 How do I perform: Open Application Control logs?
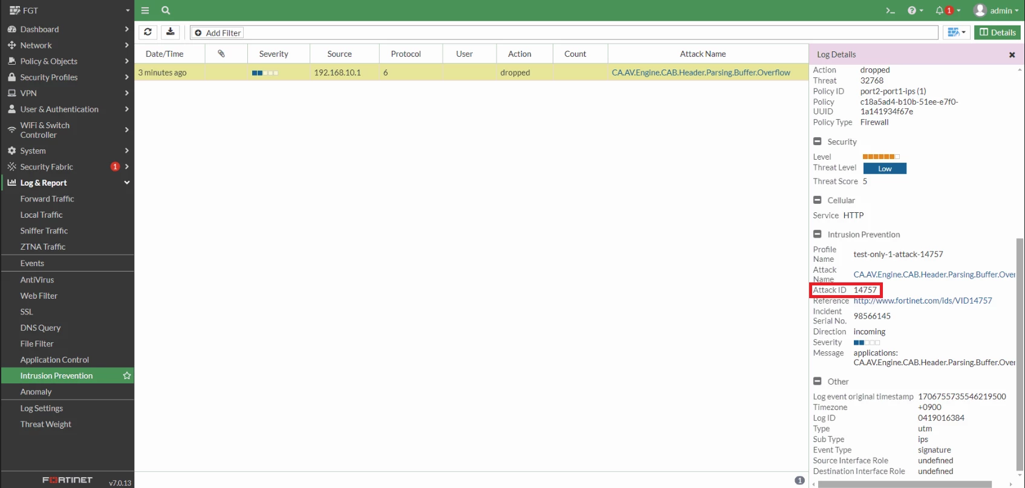[54, 360]
